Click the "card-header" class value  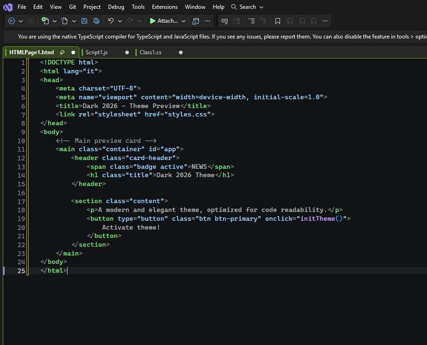tap(151, 158)
